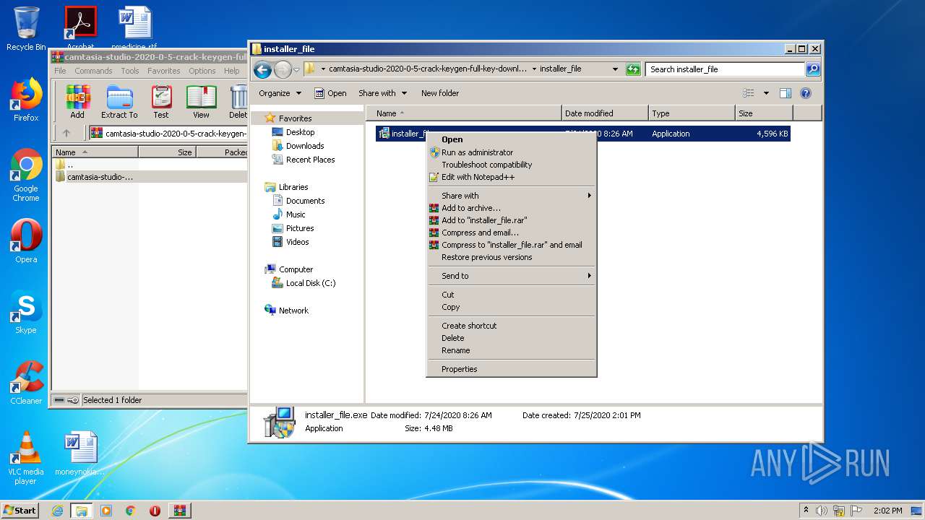Screen dimensions: 925x520
Task: Click the WinRAR View icon
Action: [x=202, y=102]
